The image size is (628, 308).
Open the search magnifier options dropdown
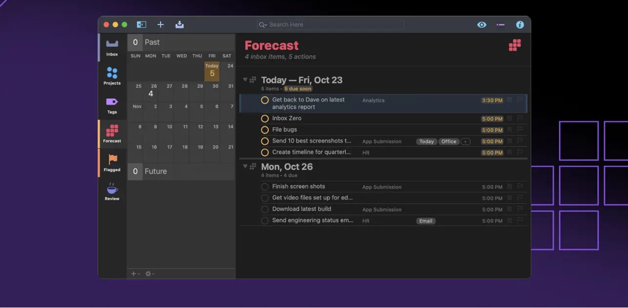pos(263,24)
